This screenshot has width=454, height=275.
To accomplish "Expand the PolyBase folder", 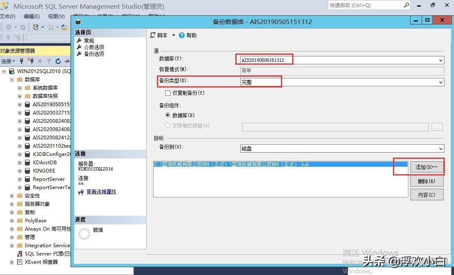I will 12,221.
